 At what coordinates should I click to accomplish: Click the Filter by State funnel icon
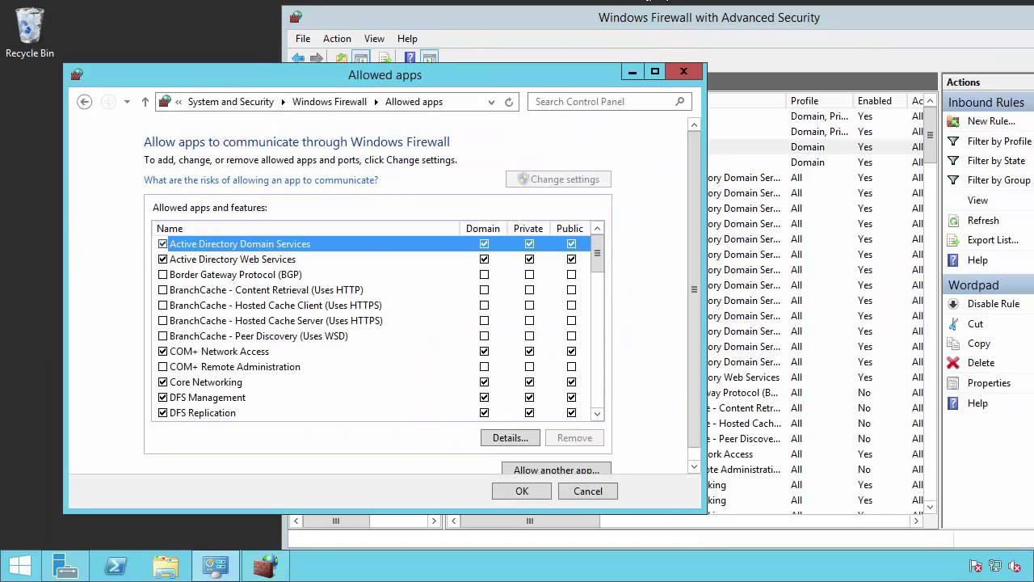(953, 161)
